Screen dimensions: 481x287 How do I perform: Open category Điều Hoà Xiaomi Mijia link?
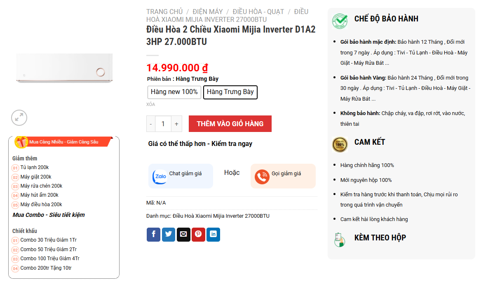[x=221, y=216]
